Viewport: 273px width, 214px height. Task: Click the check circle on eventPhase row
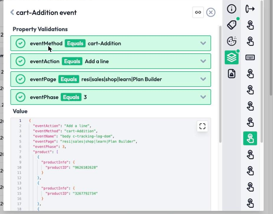click(x=20, y=97)
